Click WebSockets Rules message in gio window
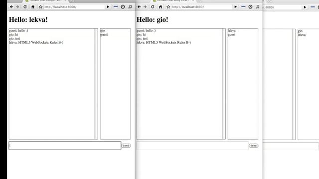The image size is (319, 179). point(163,42)
